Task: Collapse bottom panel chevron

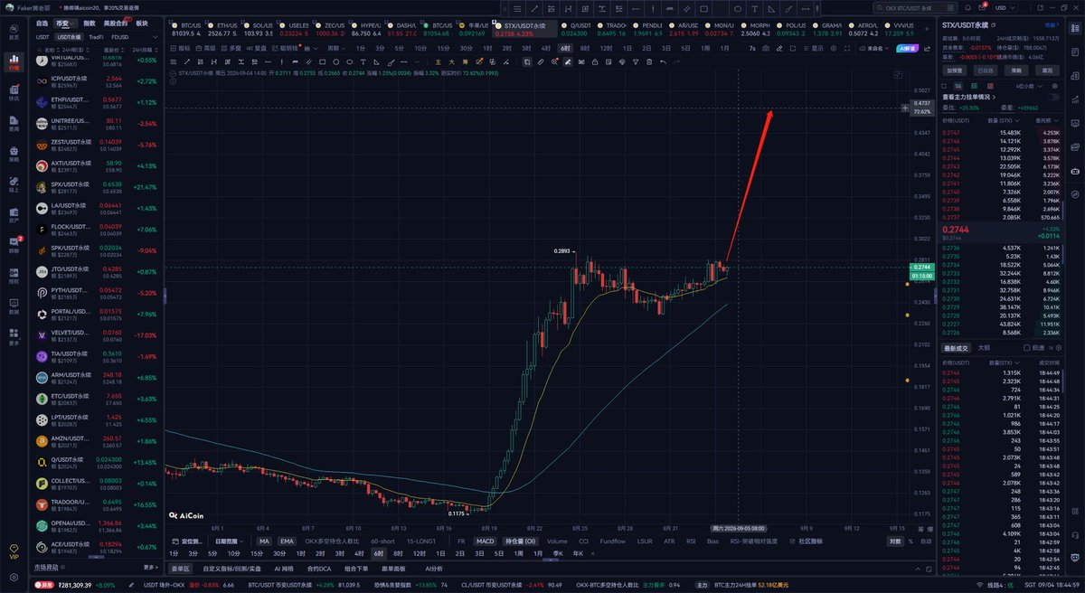Action: (x=918, y=569)
